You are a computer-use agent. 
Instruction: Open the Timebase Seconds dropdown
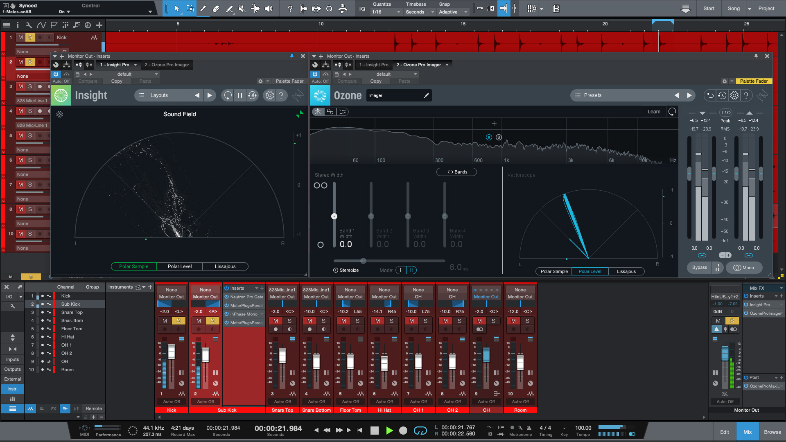tap(420, 12)
